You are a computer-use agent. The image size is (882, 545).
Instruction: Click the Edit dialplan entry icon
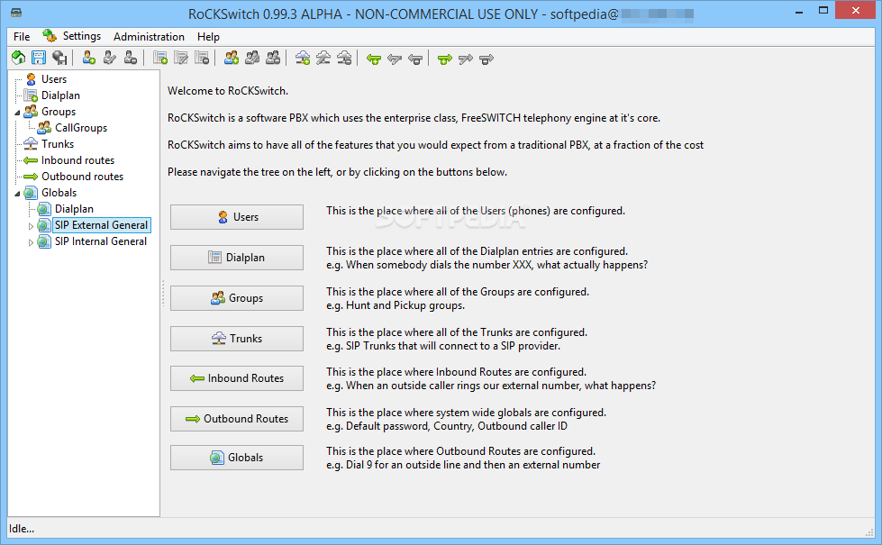click(x=181, y=58)
